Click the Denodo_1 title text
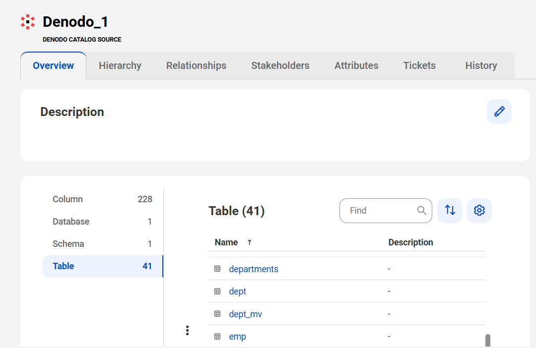 75,22
